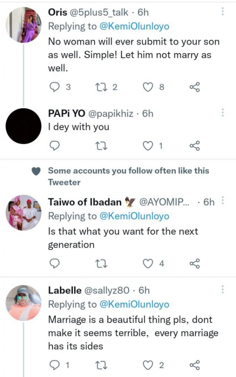
Task: Share Labelle's tweet
Action: (x=194, y=365)
